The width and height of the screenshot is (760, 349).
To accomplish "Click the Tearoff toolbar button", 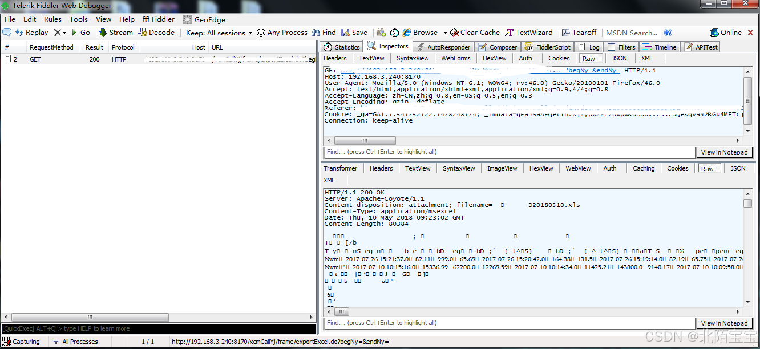I will pyautogui.click(x=579, y=33).
